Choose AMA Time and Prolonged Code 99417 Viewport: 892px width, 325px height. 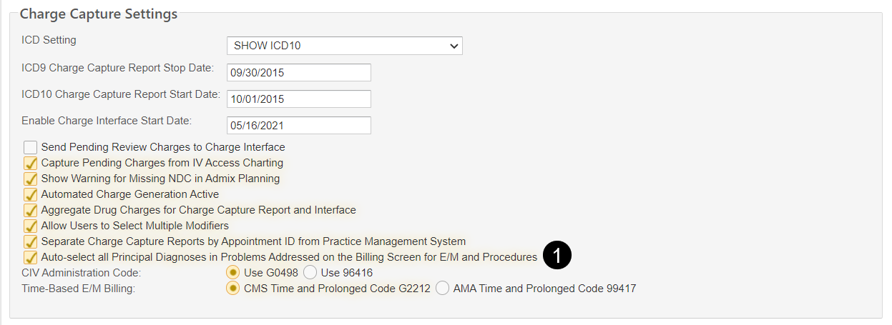click(x=442, y=289)
